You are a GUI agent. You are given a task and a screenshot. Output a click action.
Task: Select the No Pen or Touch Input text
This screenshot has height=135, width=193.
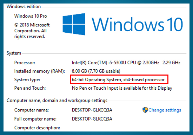(x=122, y=88)
